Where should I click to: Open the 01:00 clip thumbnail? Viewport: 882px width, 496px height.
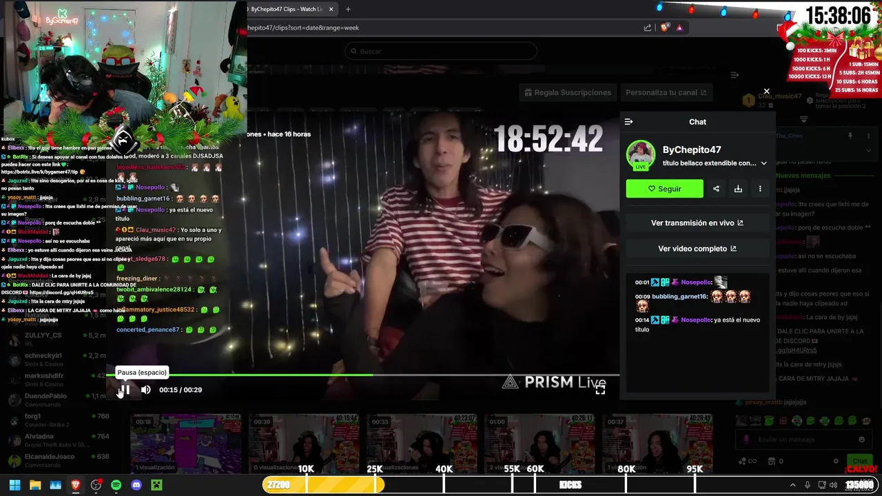tap(540, 443)
